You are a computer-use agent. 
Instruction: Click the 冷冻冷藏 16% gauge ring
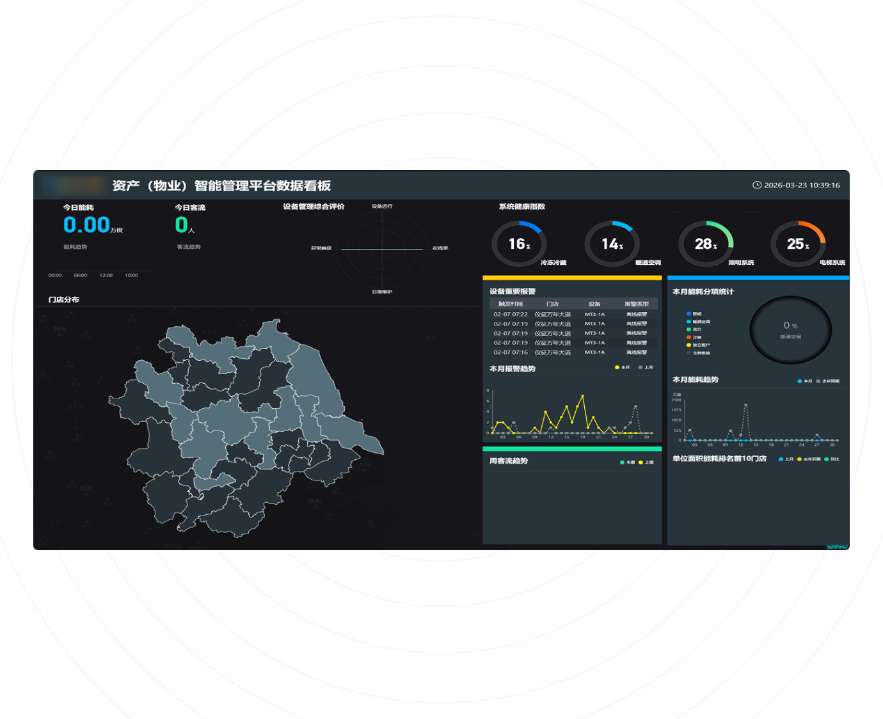coord(519,244)
